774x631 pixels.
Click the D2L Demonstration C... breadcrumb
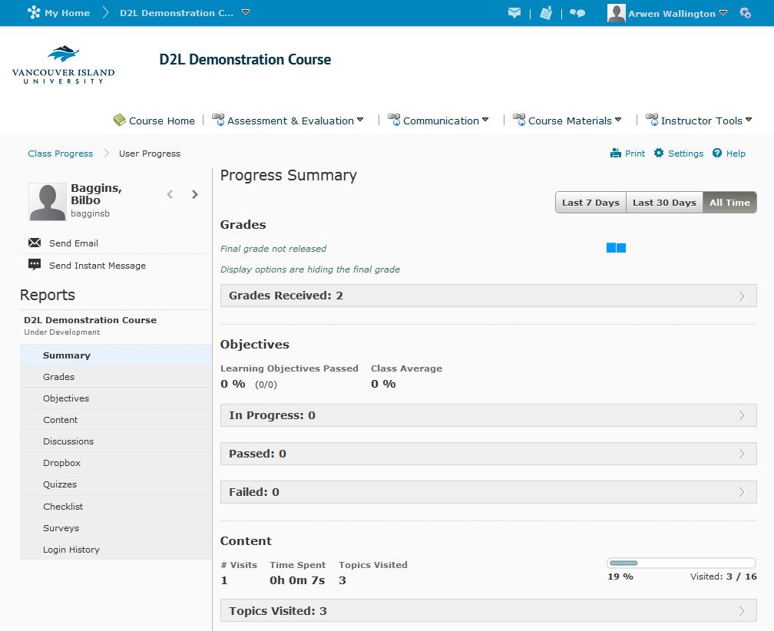pos(177,13)
